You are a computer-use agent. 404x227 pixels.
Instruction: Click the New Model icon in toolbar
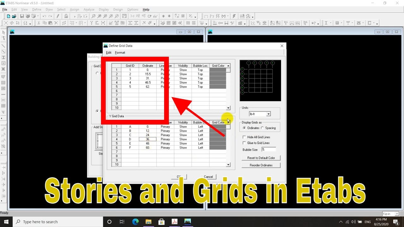tap(9, 16)
